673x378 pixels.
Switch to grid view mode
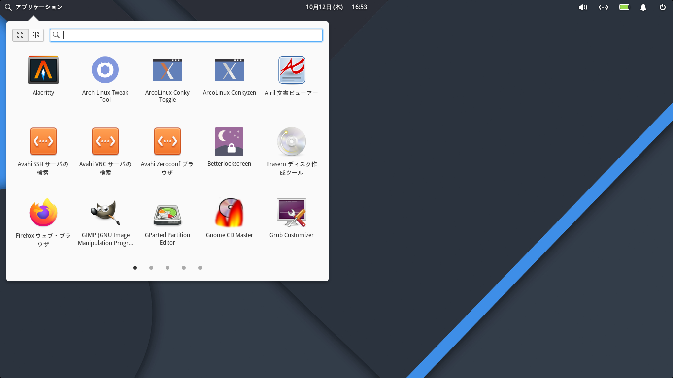point(20,35)
